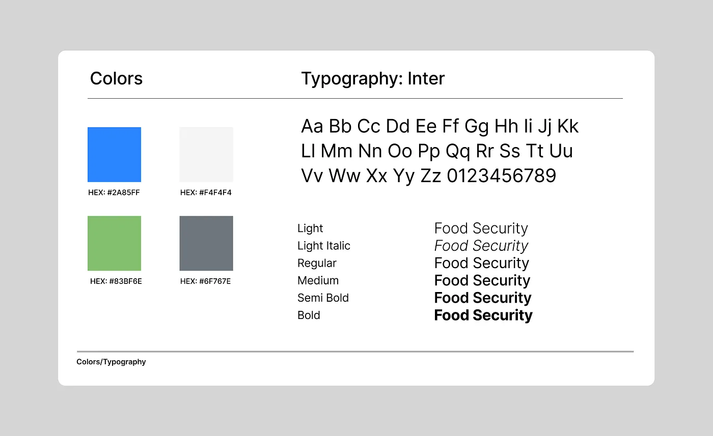713x436 pixels.
Task: Click the Colors heading
Action: pyautogui.click(x=117, y=78)
